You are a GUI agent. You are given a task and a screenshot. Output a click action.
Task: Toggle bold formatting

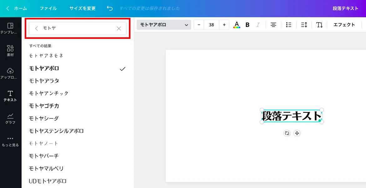(247, 25)
